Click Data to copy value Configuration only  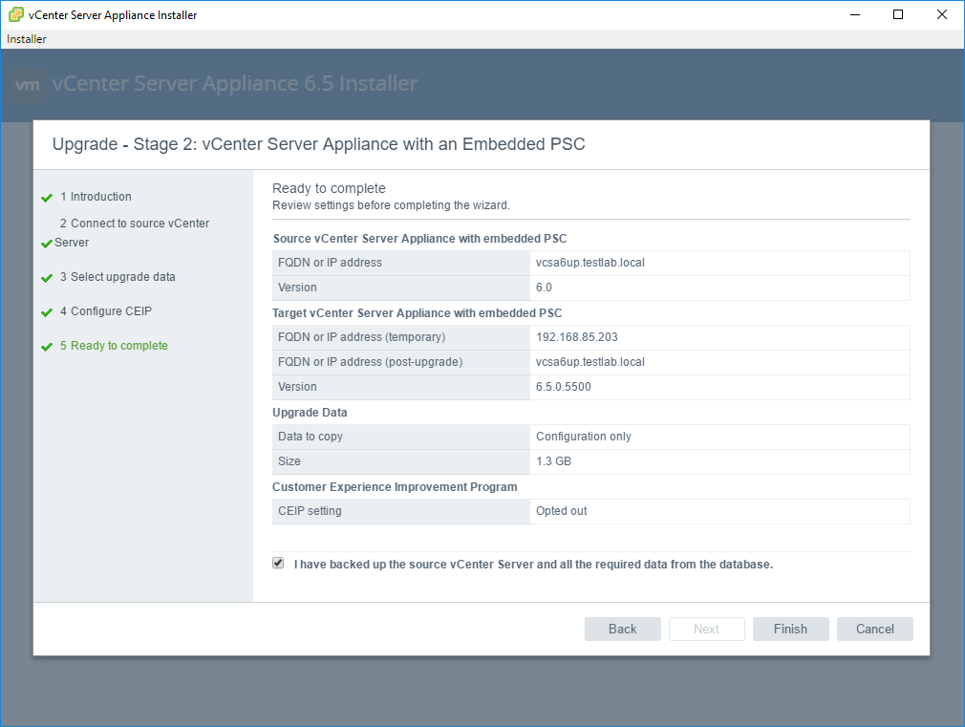coord(584,437)
